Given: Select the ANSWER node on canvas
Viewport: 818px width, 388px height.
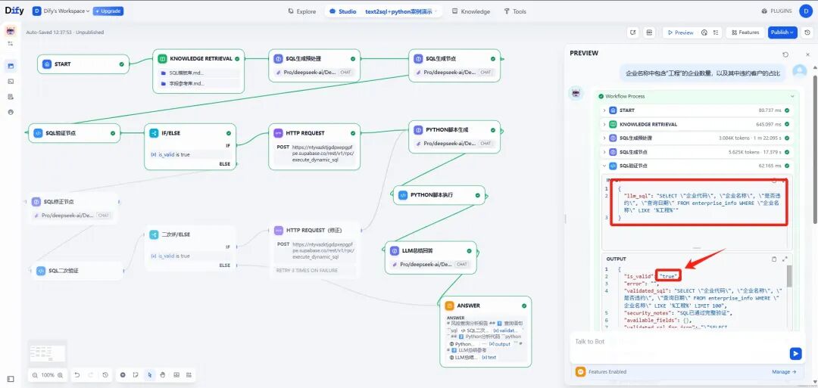Looking at the screenshot, I should click(x=485, y=332).
